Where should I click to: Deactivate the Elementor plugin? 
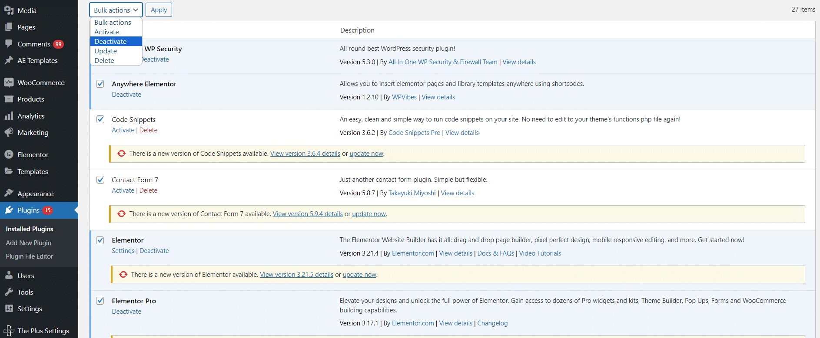pos(154,251)
